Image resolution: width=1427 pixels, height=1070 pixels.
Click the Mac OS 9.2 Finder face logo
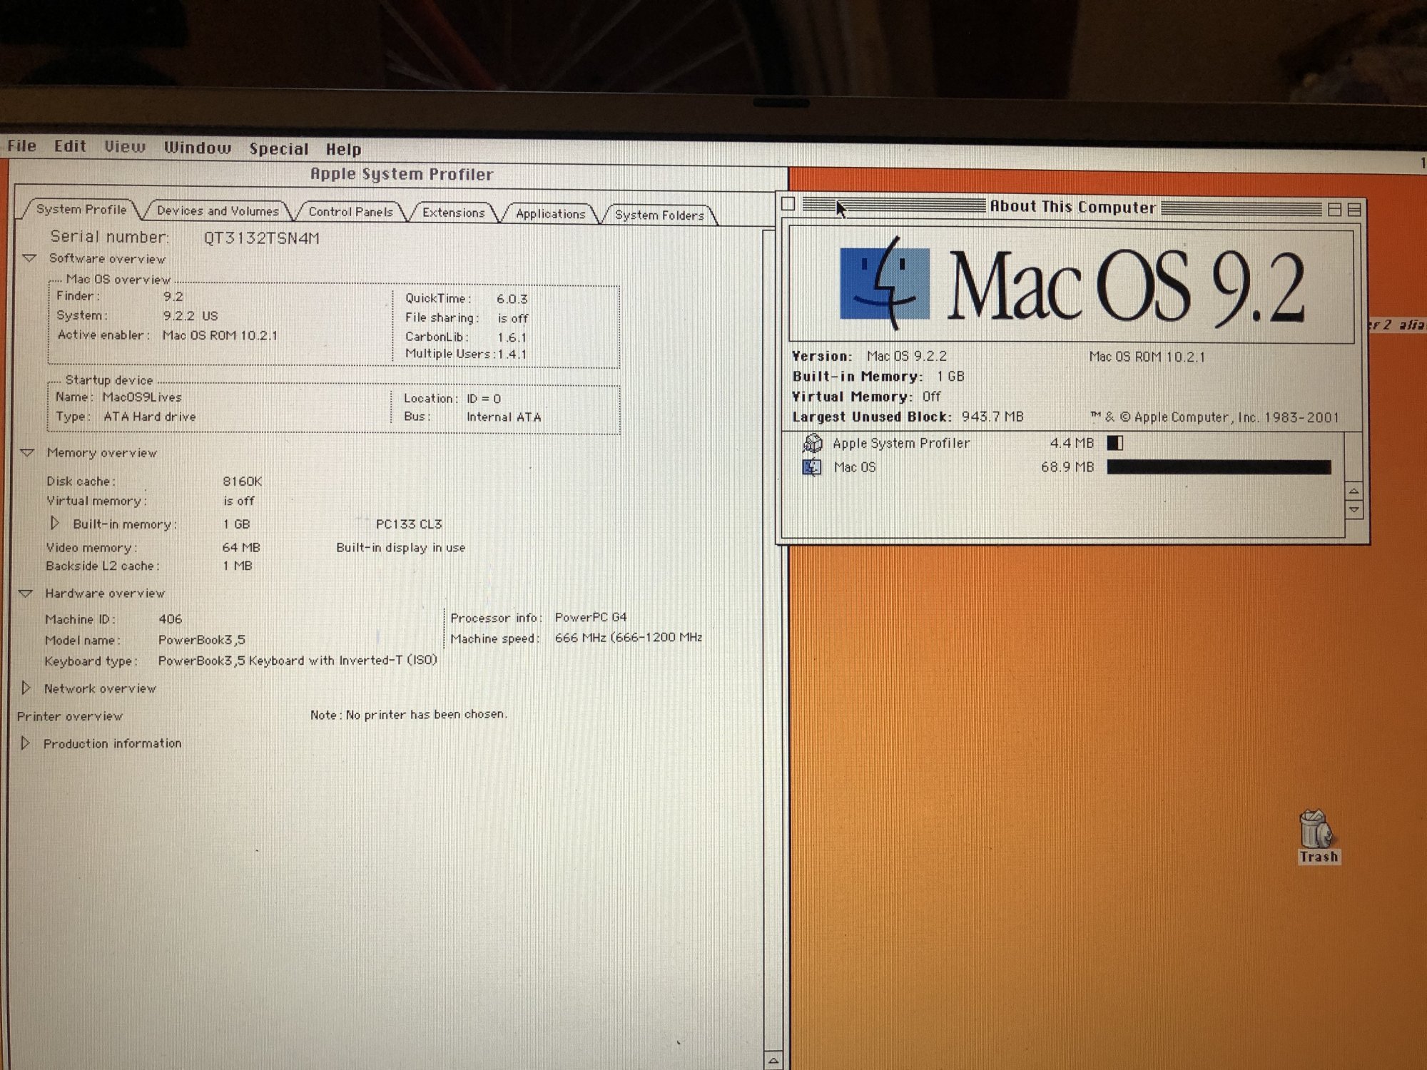(885, 283)
